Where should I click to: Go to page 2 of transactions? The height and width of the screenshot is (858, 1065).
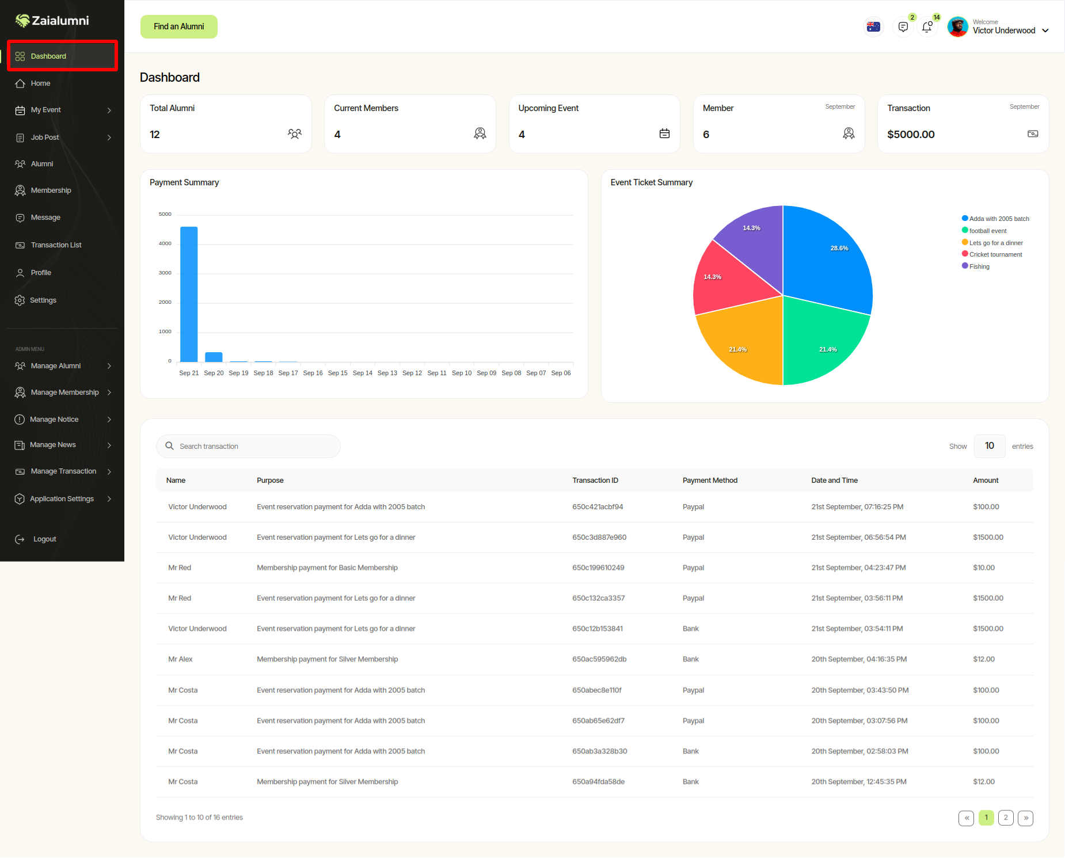point(1006,818)
